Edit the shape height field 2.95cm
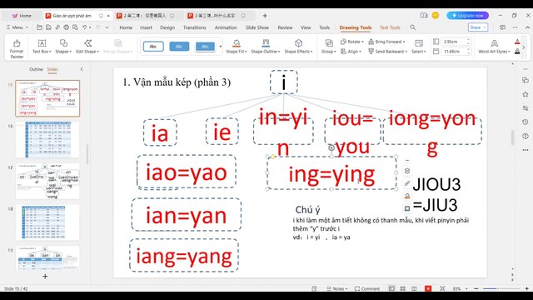Viewport: 533px width, 300px height. 456,42
